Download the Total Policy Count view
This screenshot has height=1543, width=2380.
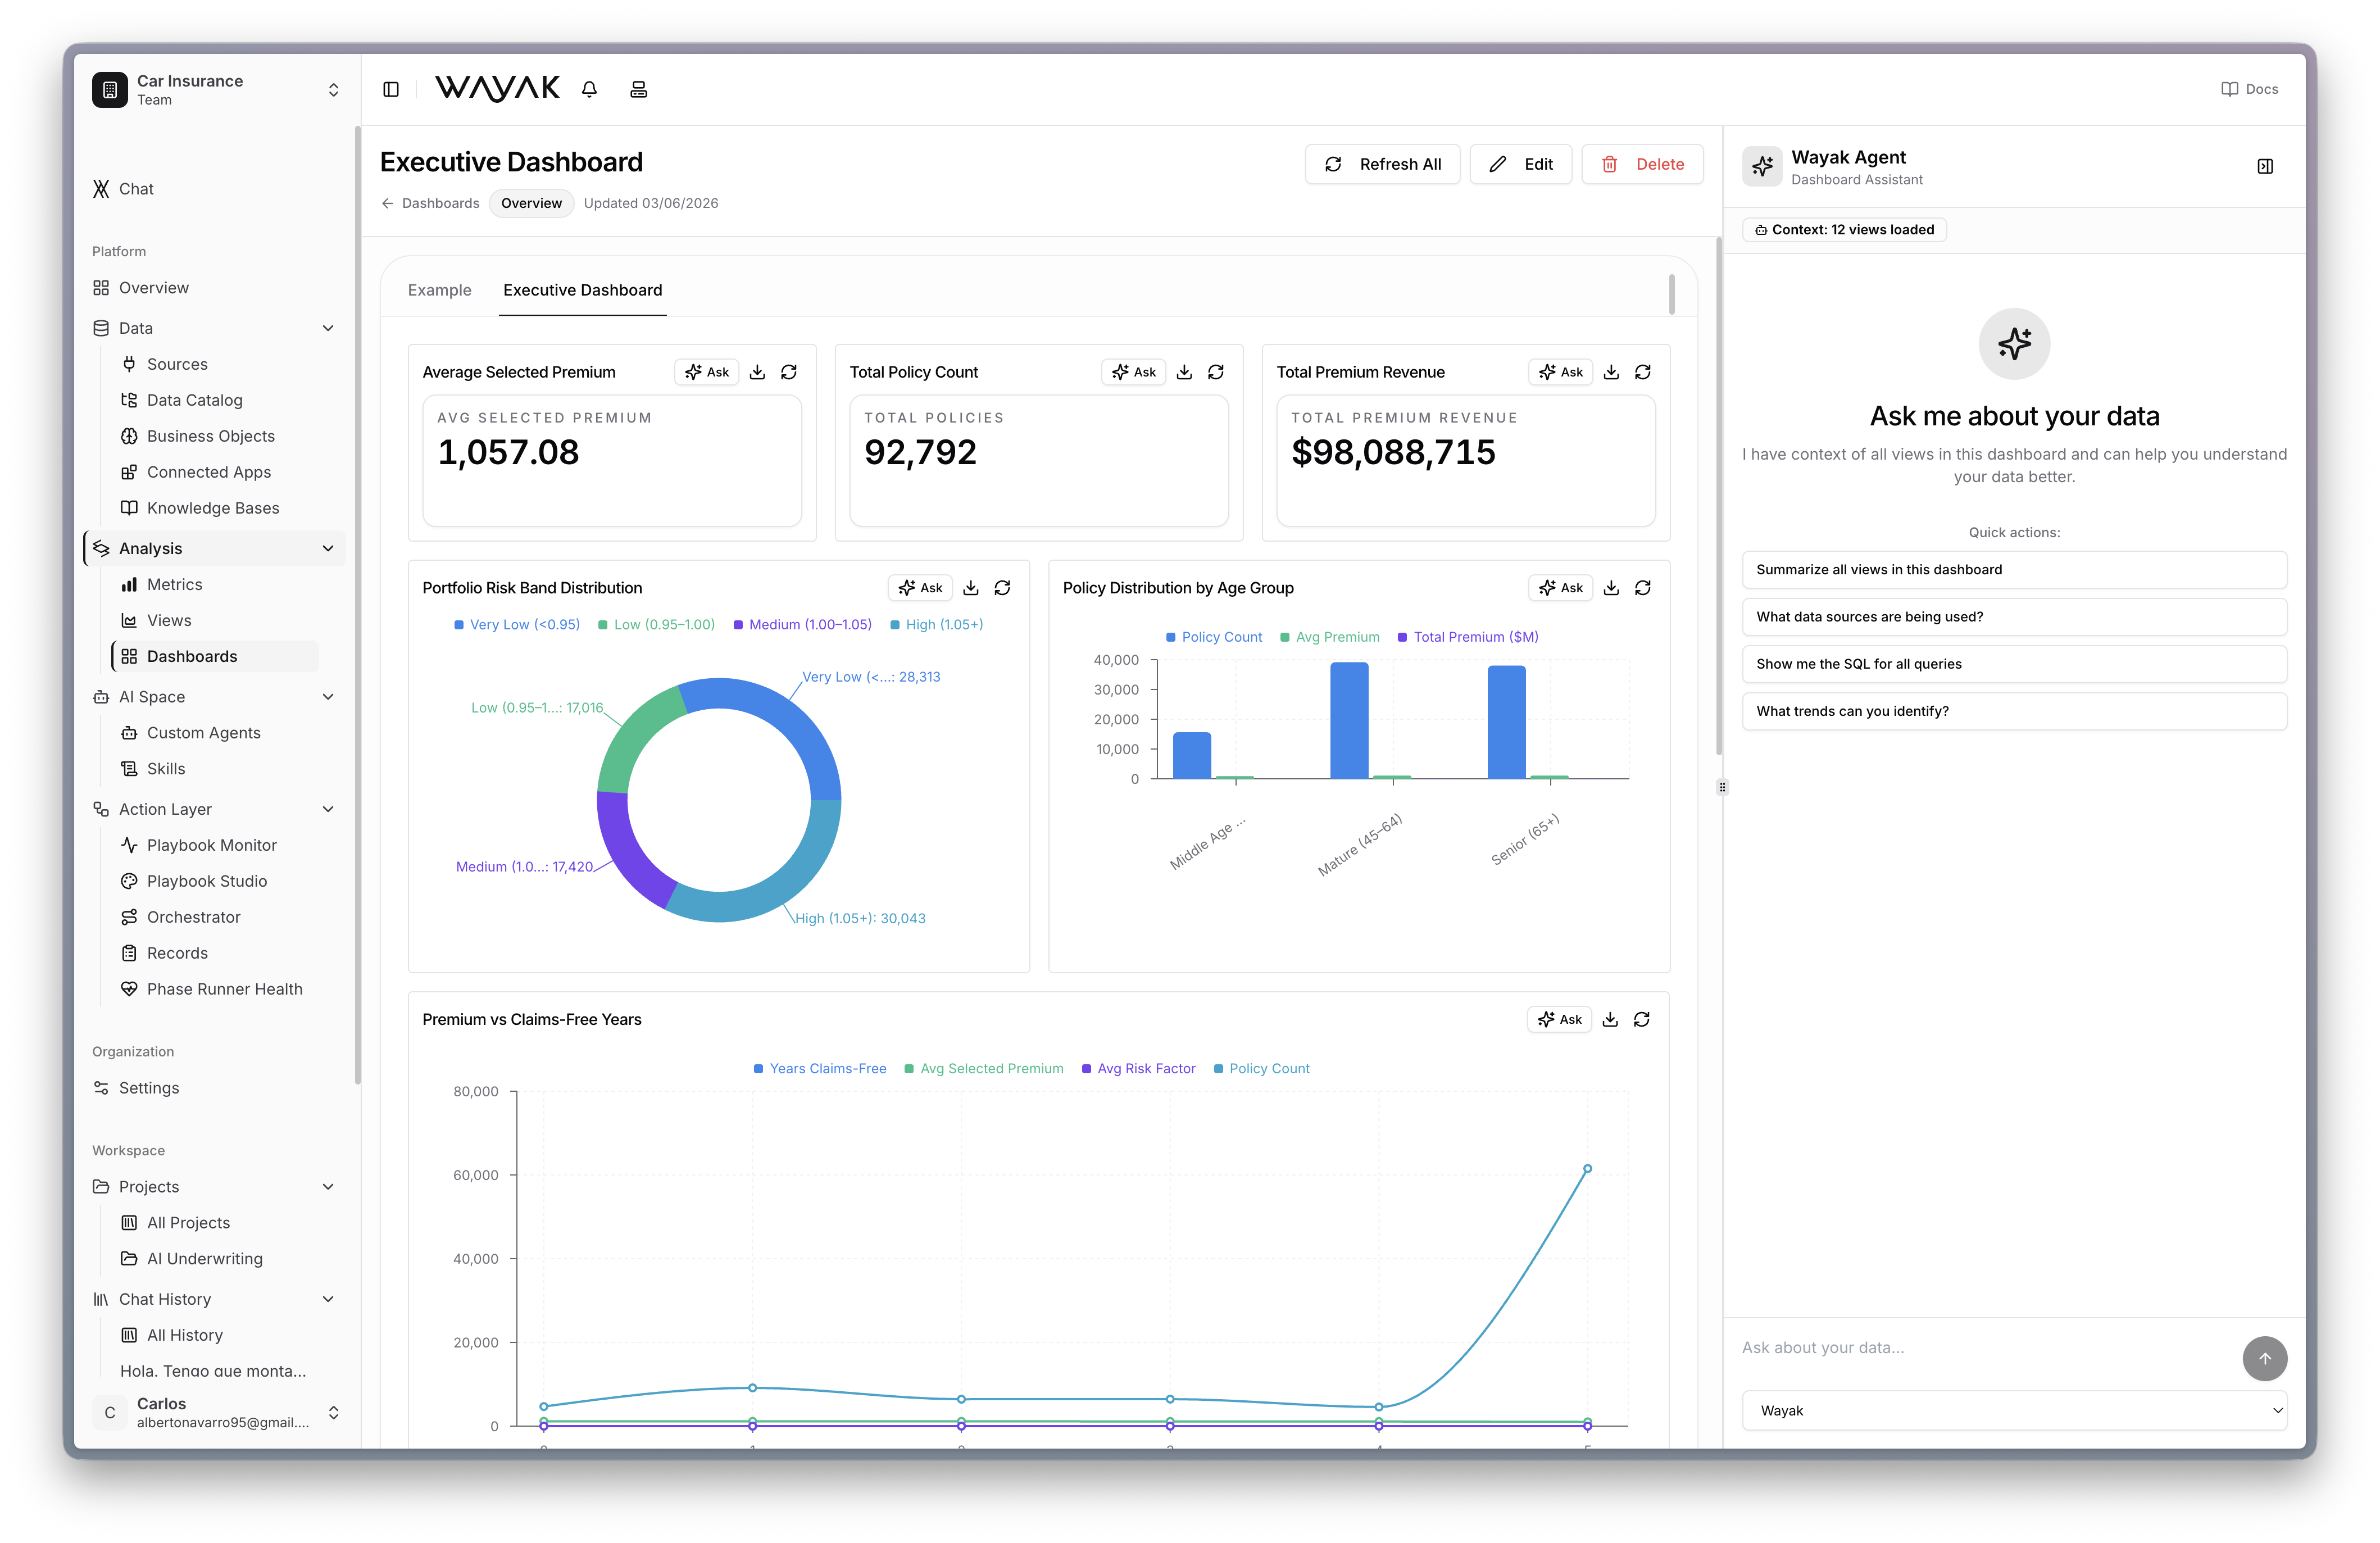point(1185,372)
